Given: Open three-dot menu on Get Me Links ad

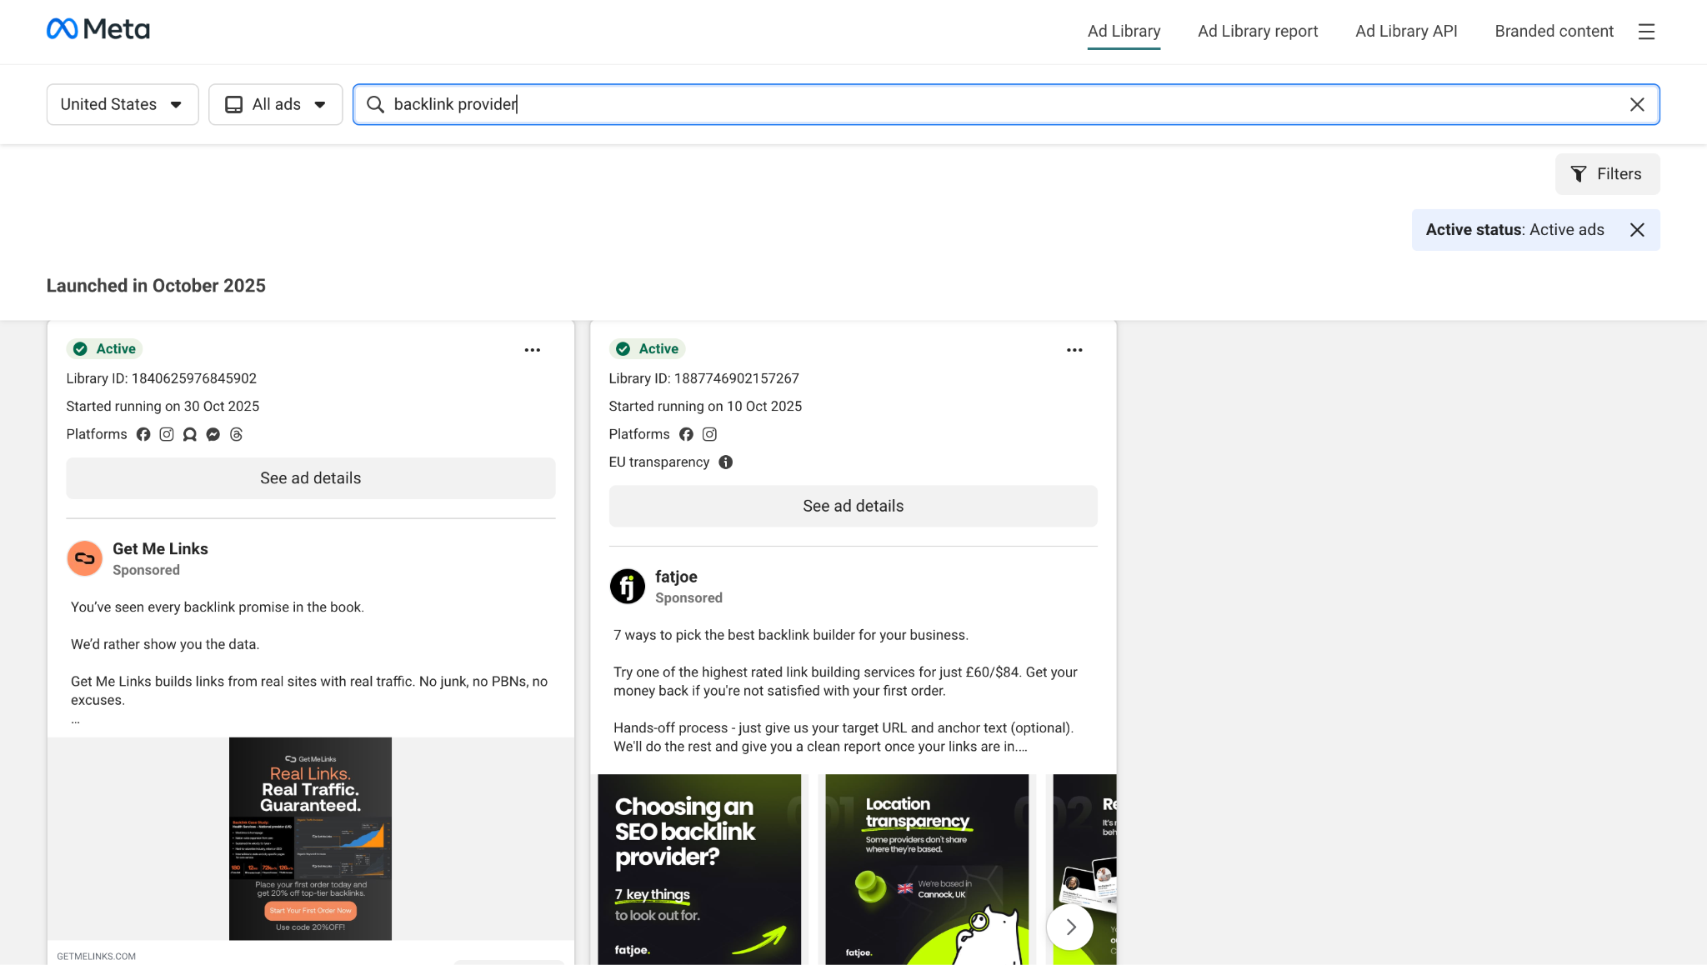Looking at the screenshot, I should [x=533, y=350].
